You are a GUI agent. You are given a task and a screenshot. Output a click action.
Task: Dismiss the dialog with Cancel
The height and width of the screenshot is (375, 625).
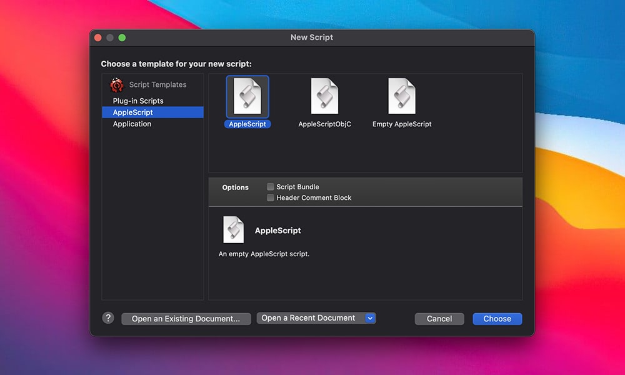click(439, 319)
